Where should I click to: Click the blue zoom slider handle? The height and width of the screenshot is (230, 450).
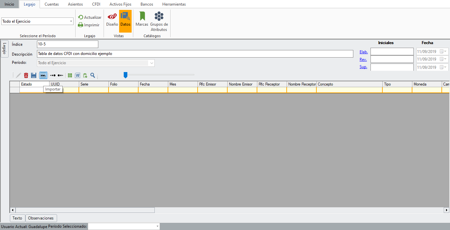pyautogui.click(x=125, y=75)
